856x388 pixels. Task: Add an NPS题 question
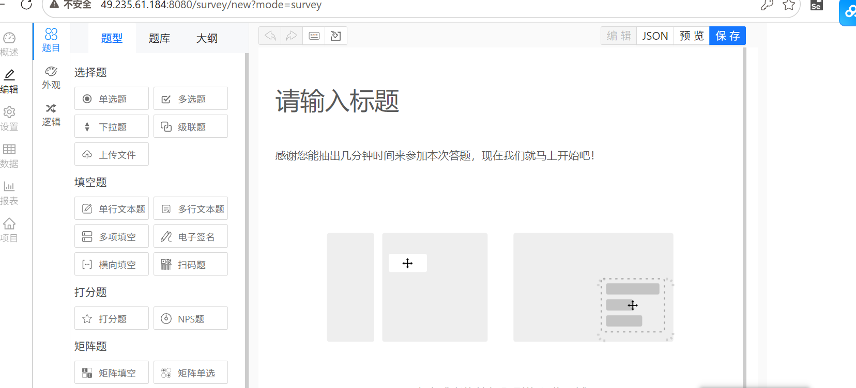(x=191, y=318)
